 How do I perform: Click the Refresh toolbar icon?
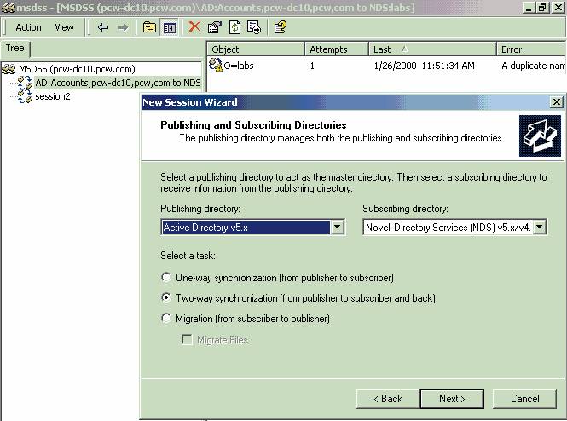(234, 27)
